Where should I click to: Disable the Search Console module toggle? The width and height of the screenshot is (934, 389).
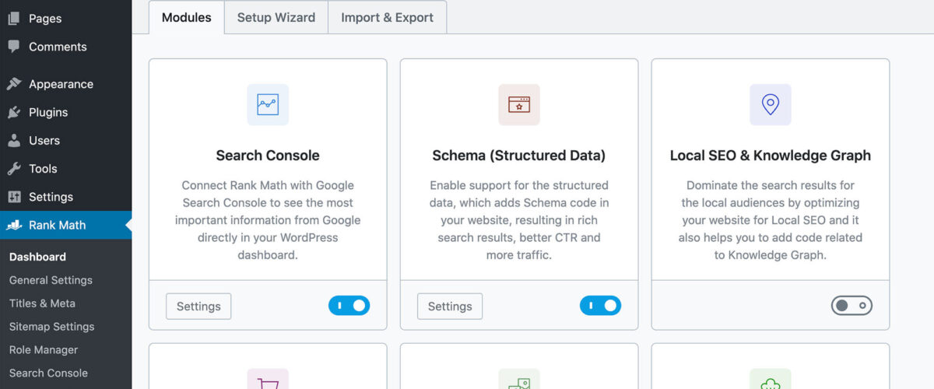[349, 306]
